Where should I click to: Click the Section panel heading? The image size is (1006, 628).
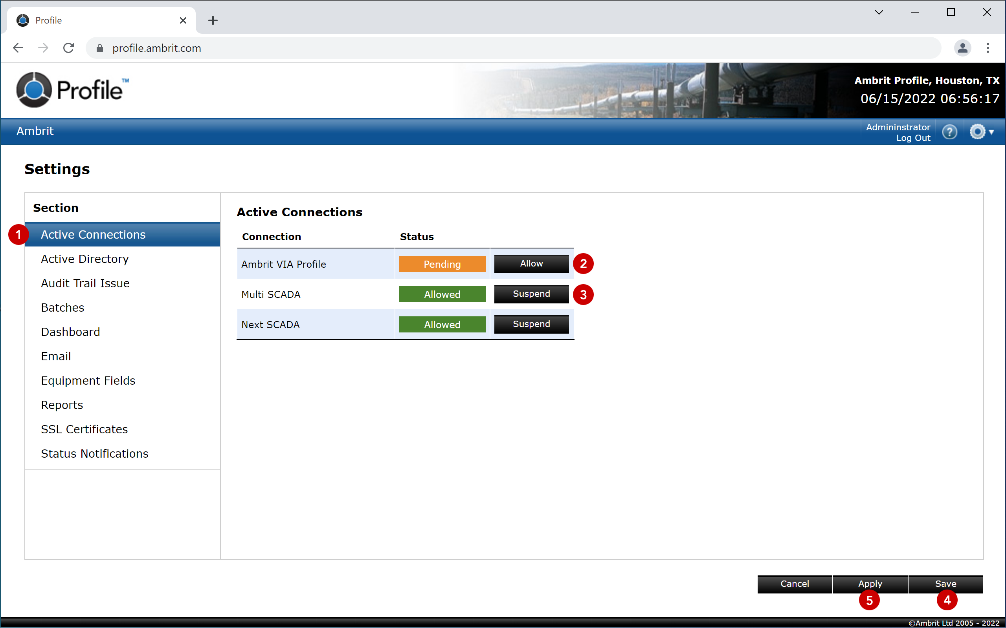tap(56, 208)
